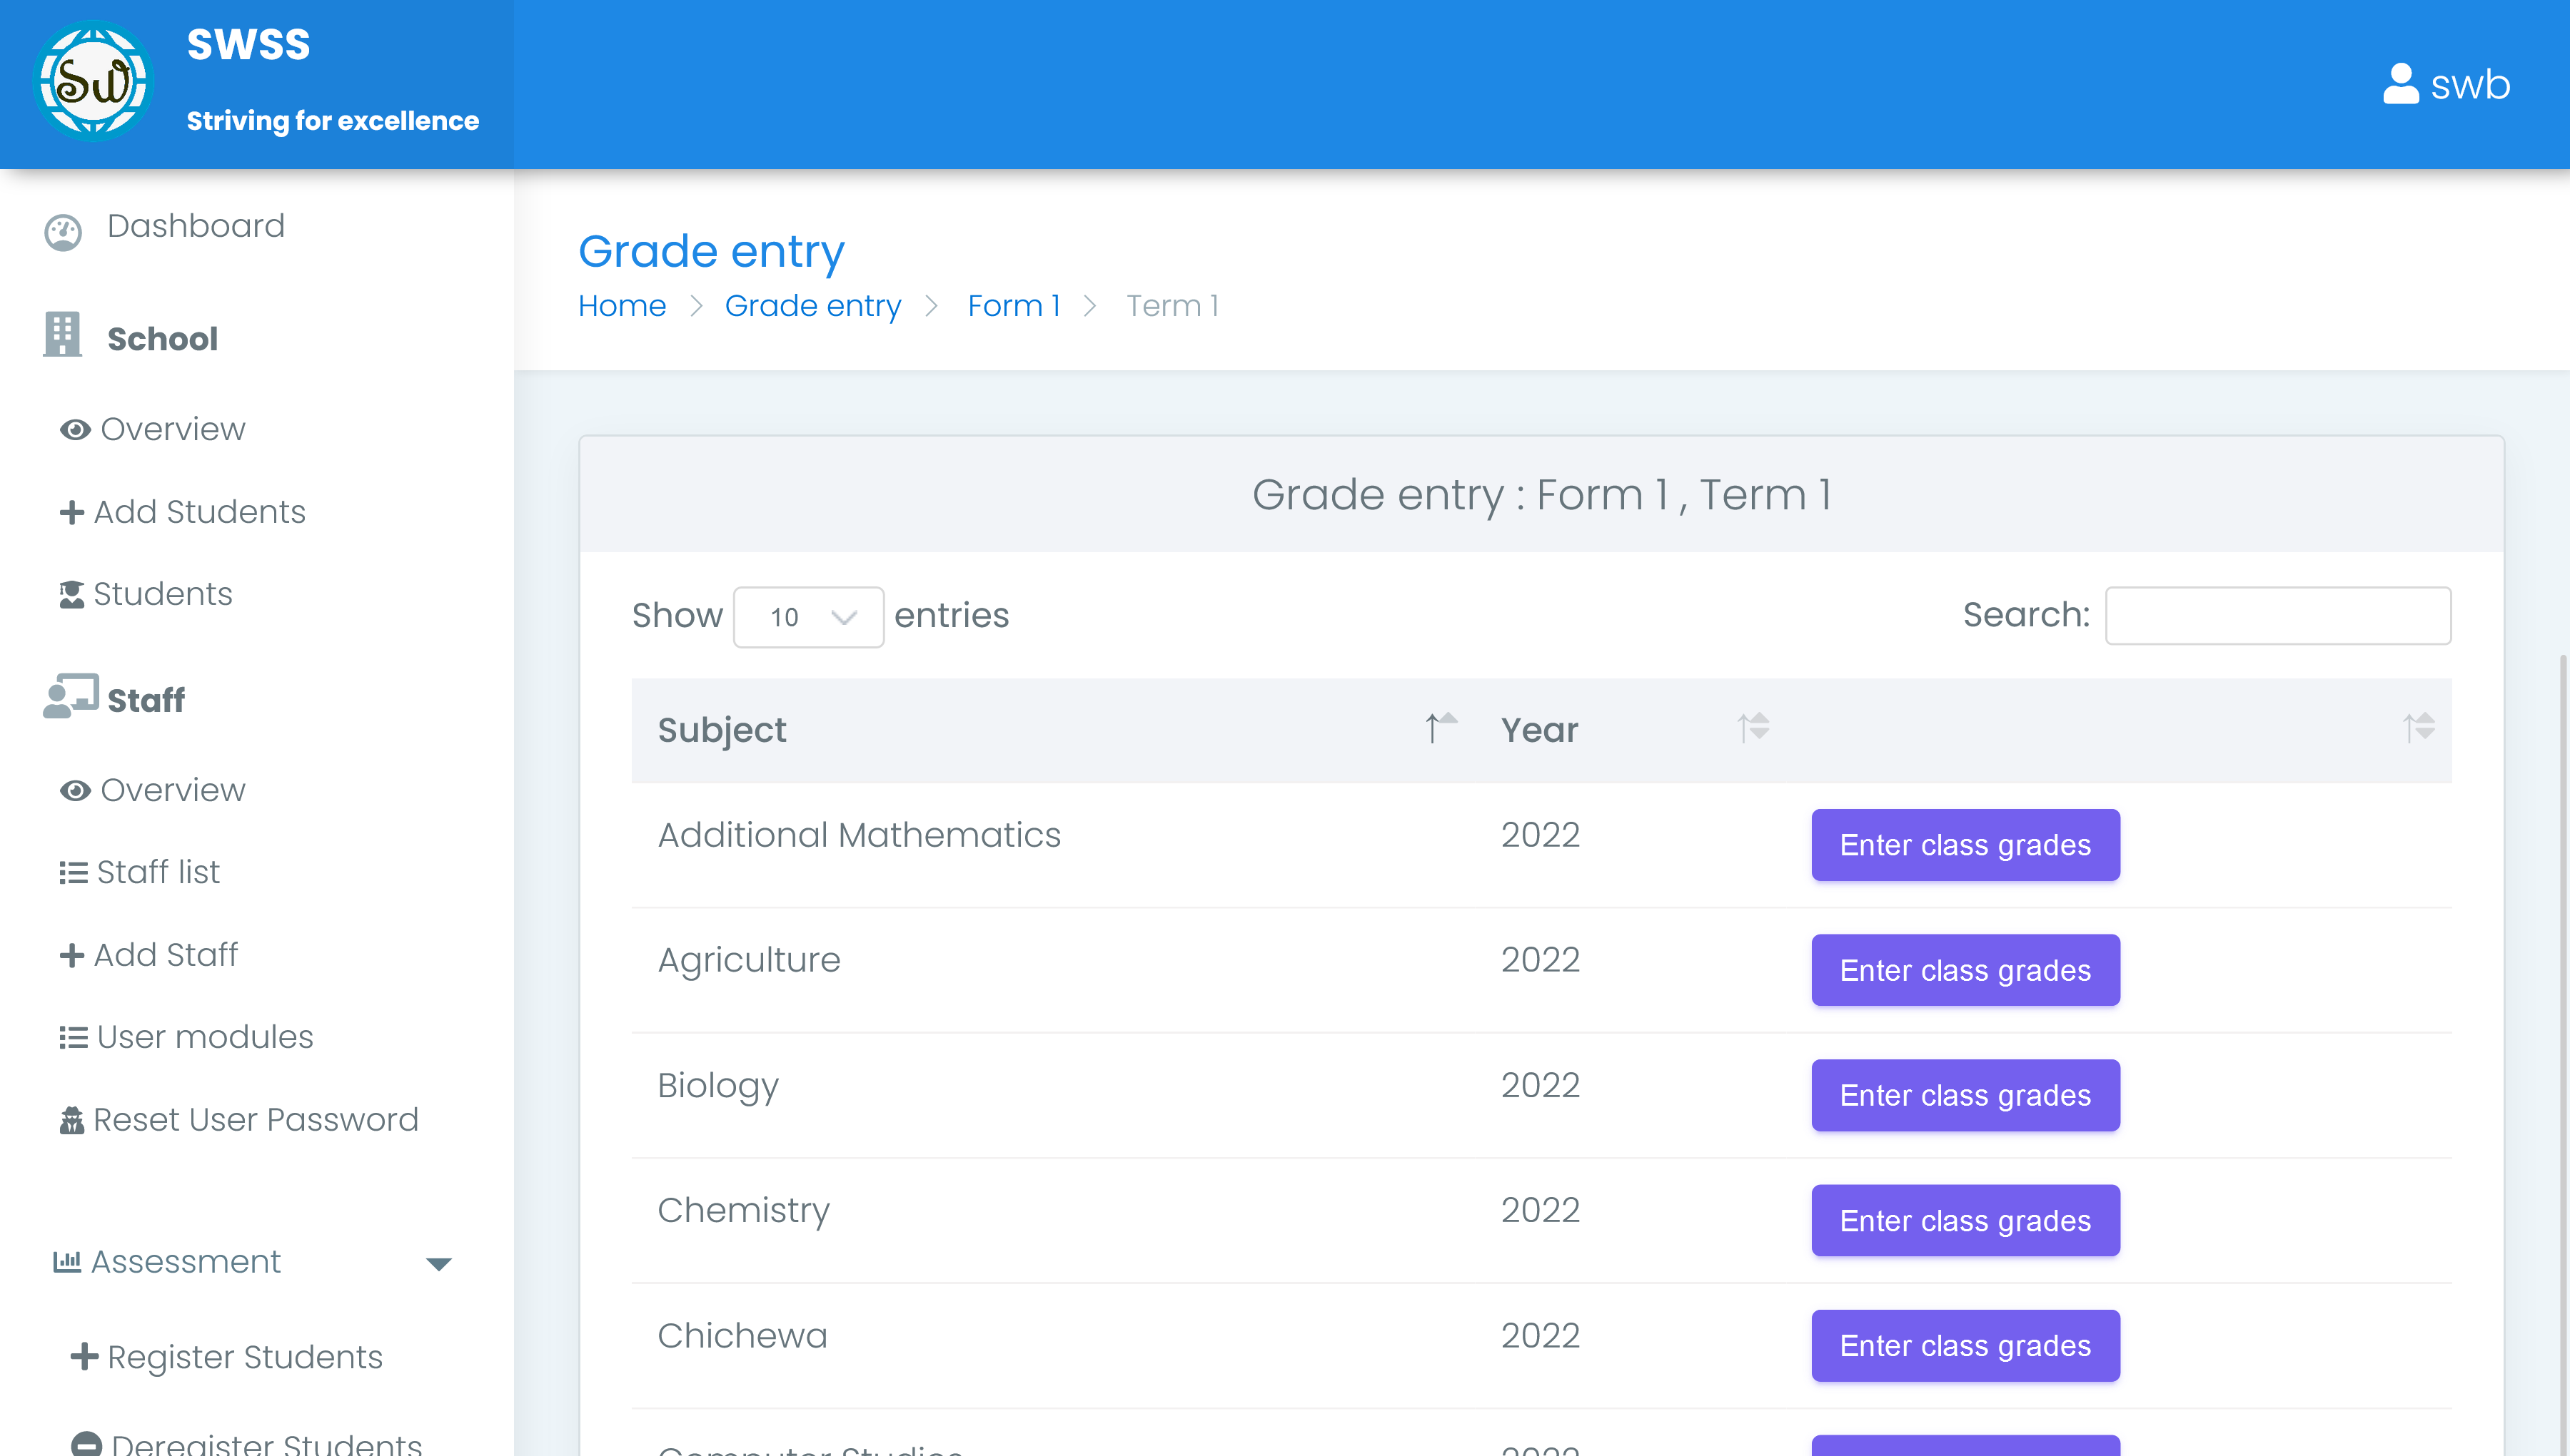Image resolution: width=2570 pixels, height=1456 pixels.
Task: Click the Reset User Password icon
Action: pyautogui.click(x=71, y=1120)
